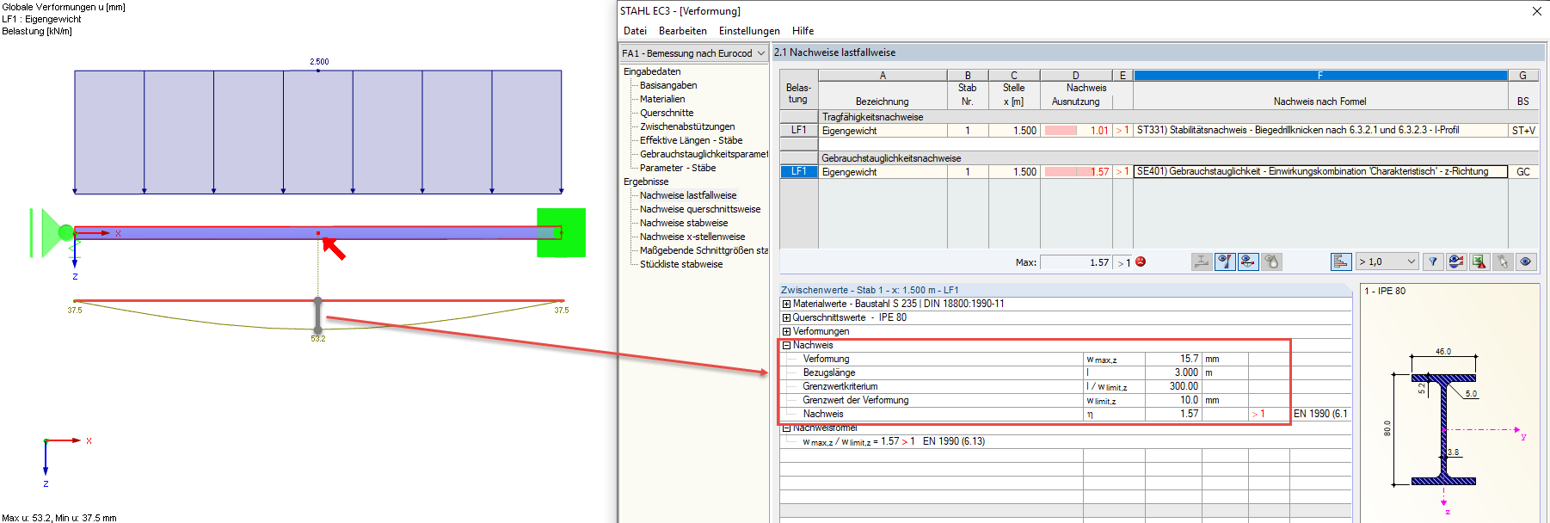Select Nachweise stabweise tree item

coord(684,223)
